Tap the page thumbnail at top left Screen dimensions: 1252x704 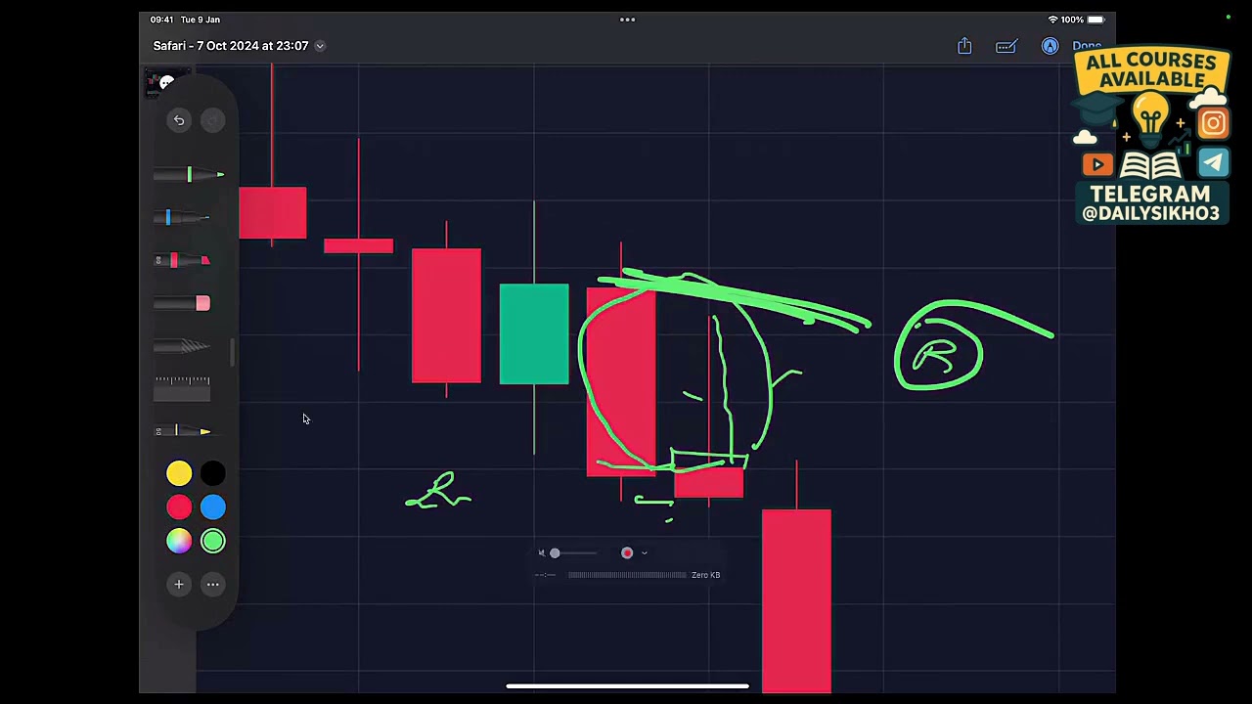167,82
